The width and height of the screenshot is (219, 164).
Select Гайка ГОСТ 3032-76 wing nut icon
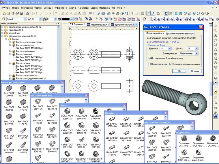81,140
